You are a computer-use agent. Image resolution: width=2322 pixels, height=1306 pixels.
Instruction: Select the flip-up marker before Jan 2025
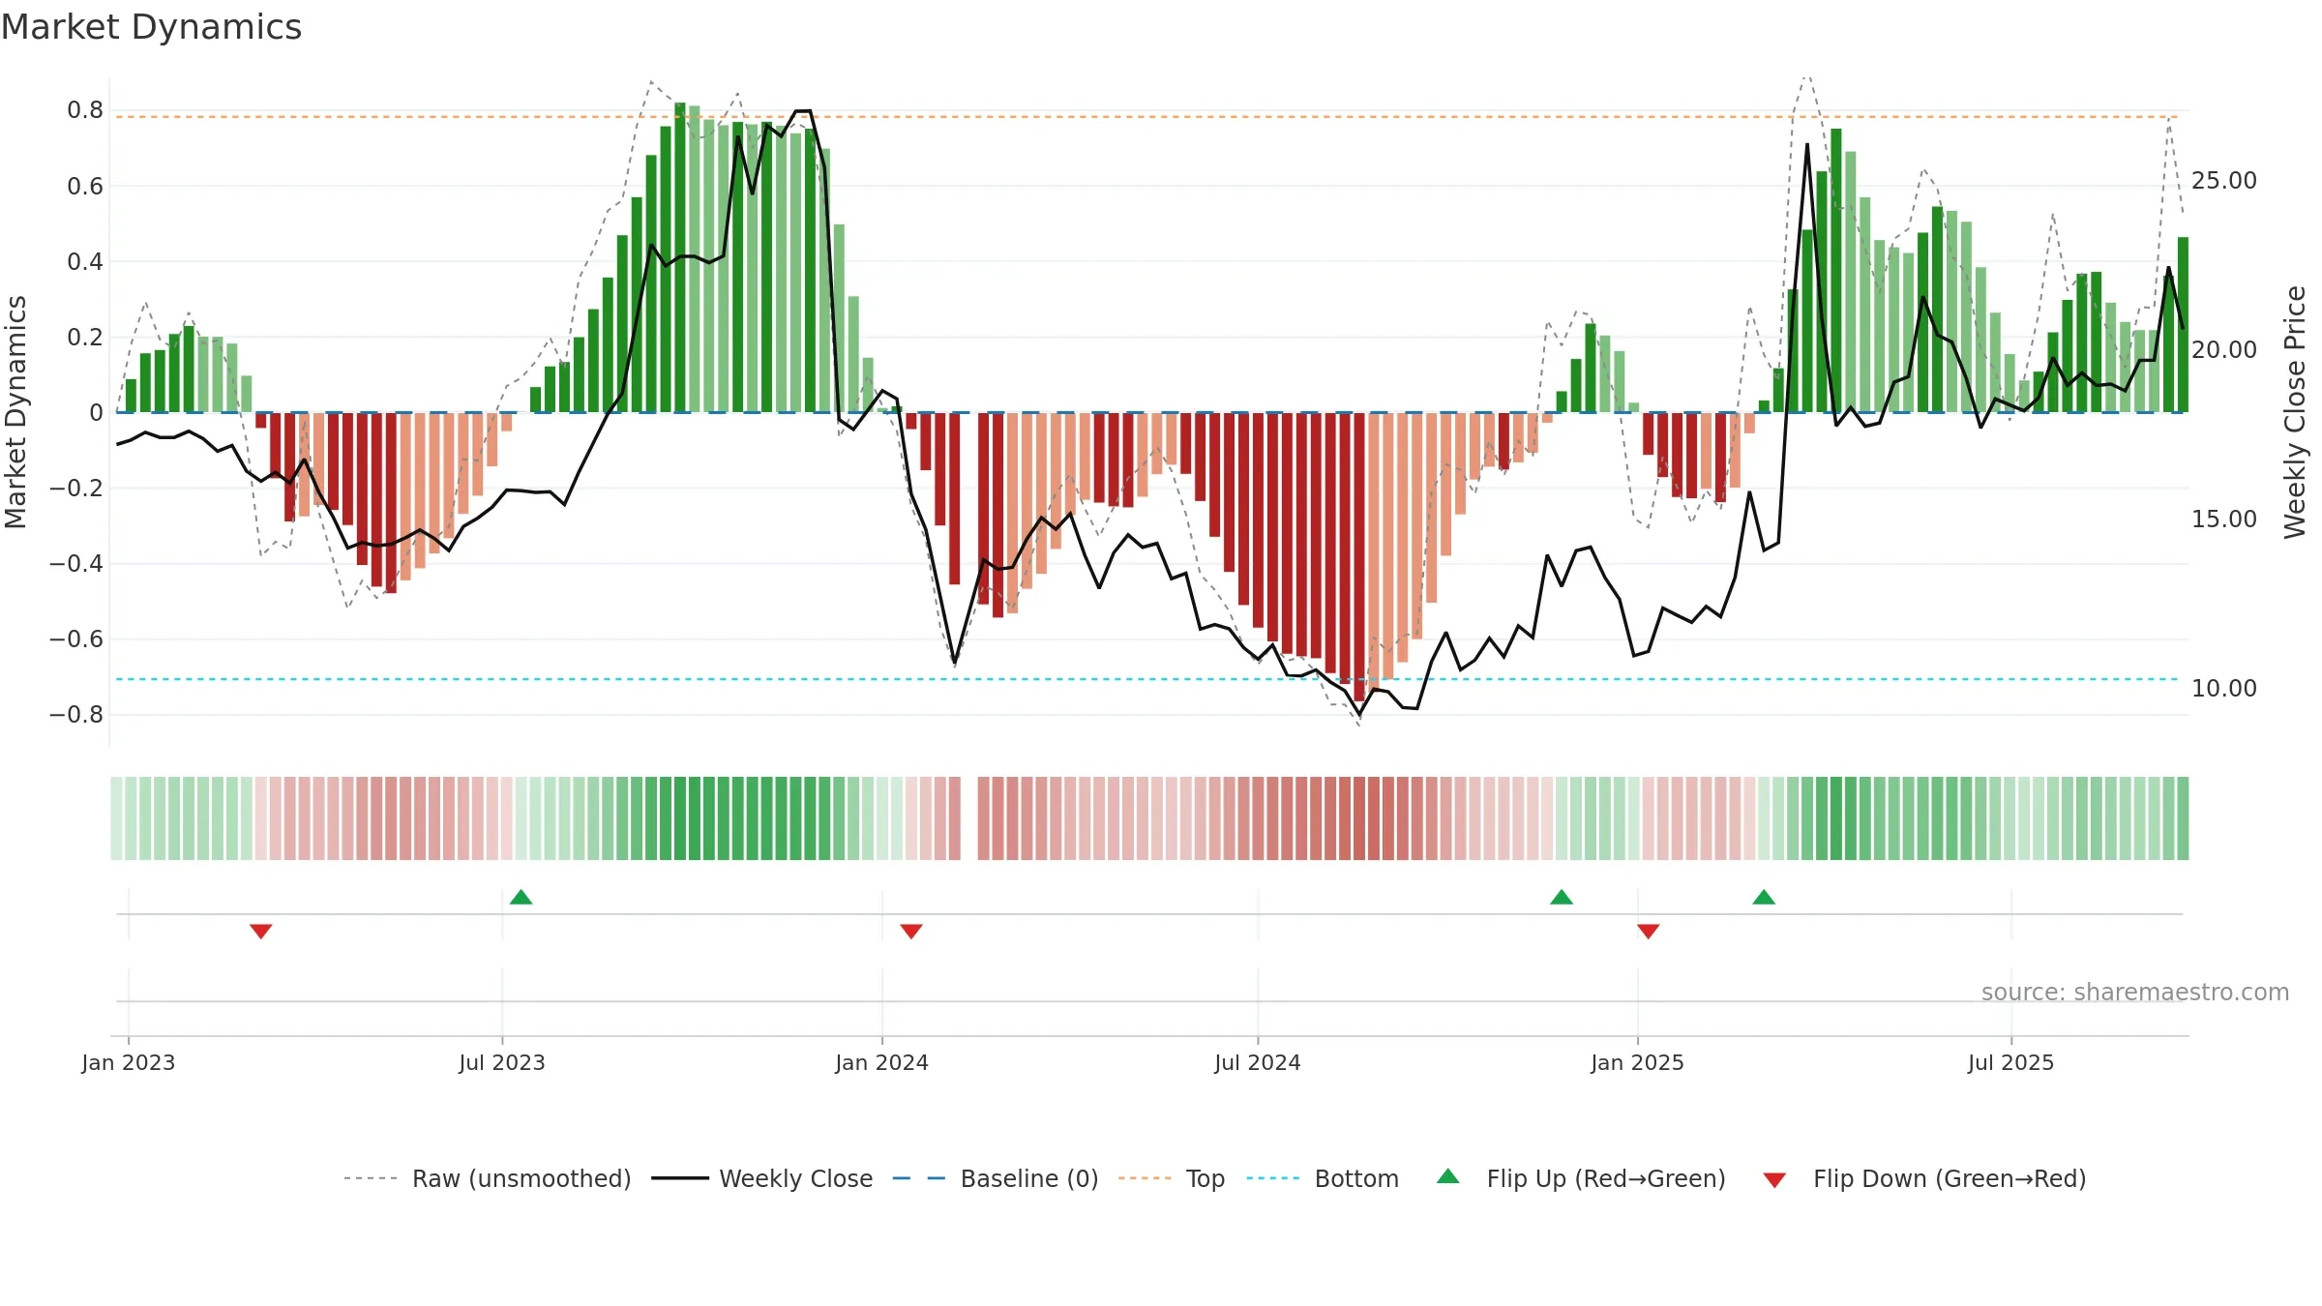[x=1562, y=897]
